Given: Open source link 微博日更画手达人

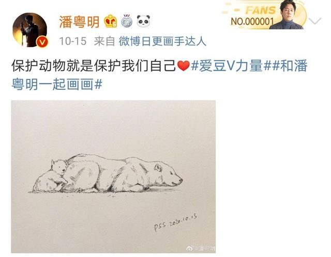Looking at the screenshot, I should pos(162,41).
